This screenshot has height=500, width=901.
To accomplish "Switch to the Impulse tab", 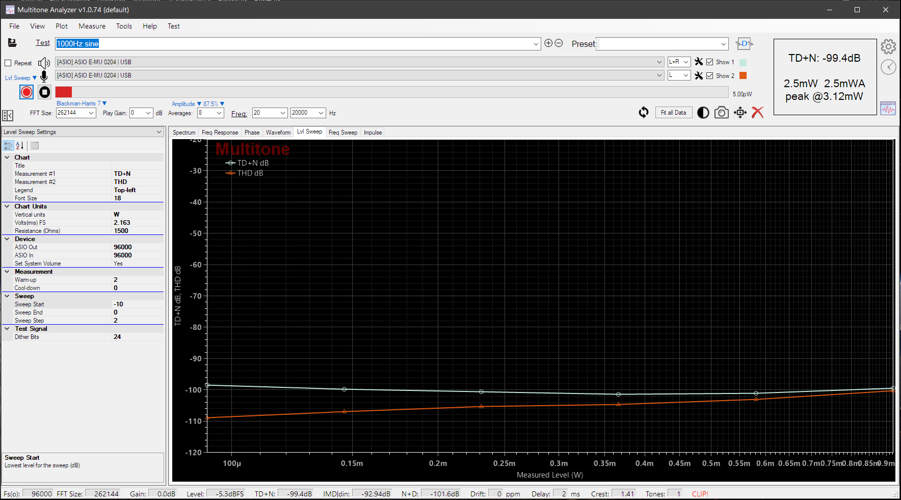I will [x=373, y=133].
